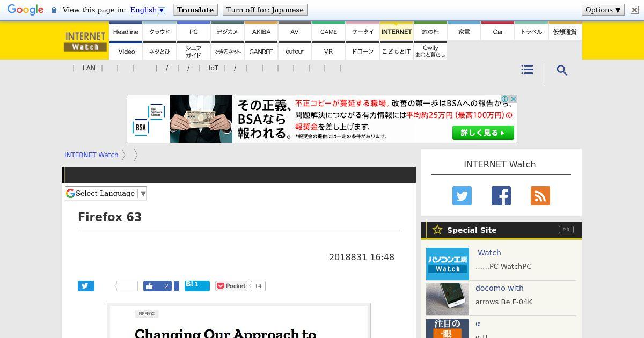Click the ad info icon on the BSA banner

coord(505,99)
